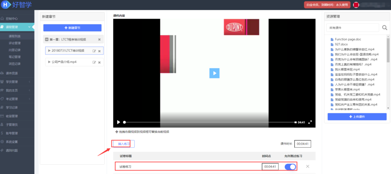Click the 试卷练习 row title

[x=125, y=166]
